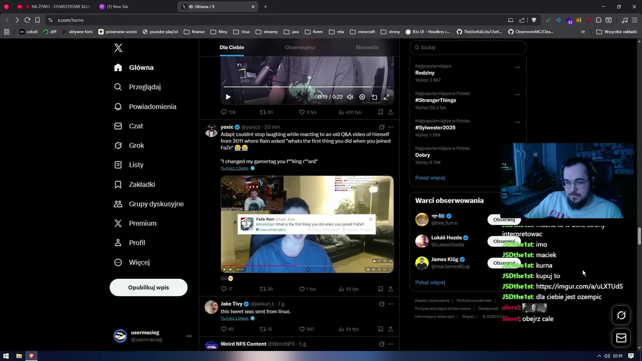Share the yoxic post
This screenshot has width=642, height=361.
coord(391,289)
